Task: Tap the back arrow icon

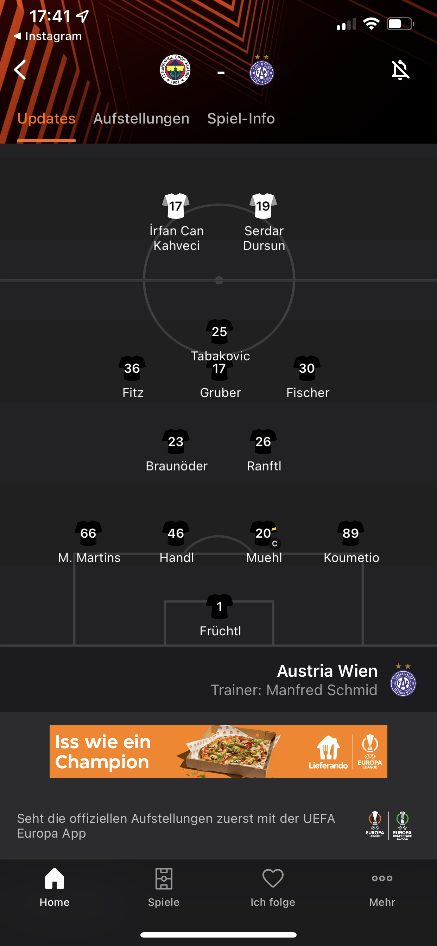Action: pos(20,70)
